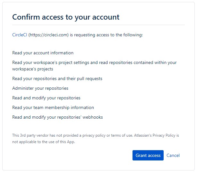197x173 pixels.
Task: Click the workspace's project settings permission line
Action: coord(94,66)
